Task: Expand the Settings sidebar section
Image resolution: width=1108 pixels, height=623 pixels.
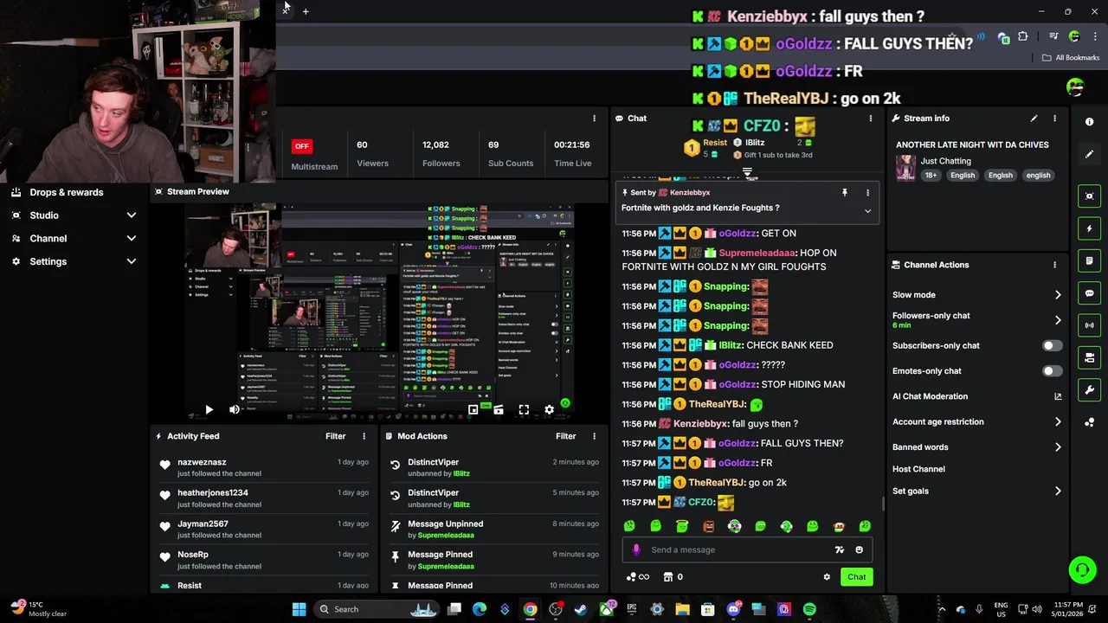Action: coord(74,261)
